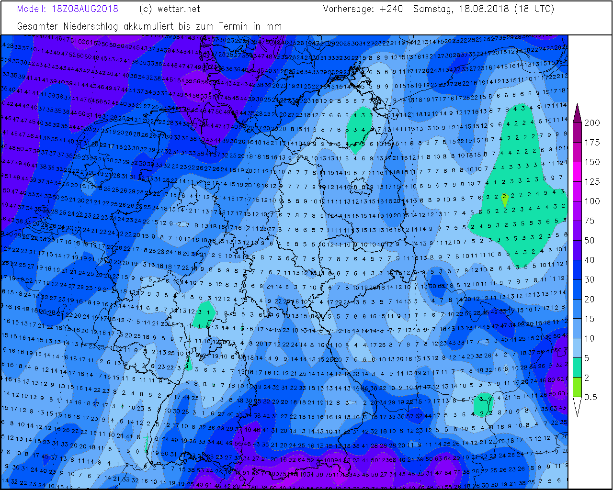
Task: Click the legend scale label 200
Action: [592, 123]
